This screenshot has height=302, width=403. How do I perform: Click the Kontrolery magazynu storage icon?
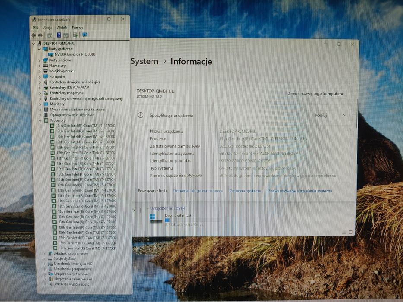(46, 93)
